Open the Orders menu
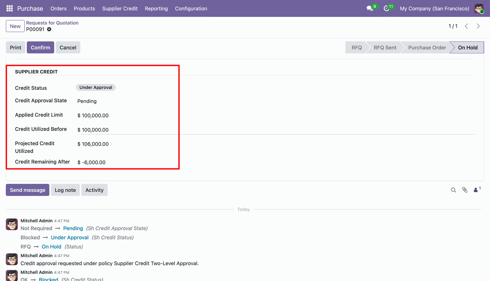Viewport: 490px width, 281px height. [58, 8]
